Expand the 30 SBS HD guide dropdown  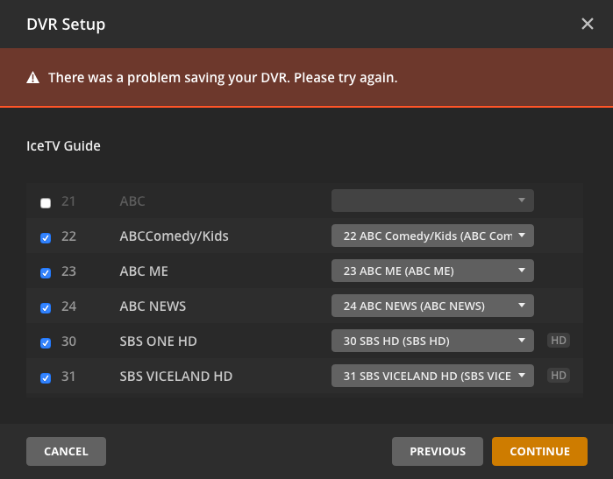pos(432,341)
